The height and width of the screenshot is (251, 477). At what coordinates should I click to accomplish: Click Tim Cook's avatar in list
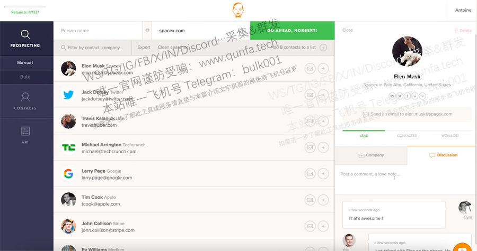click(x=68, y=200)
